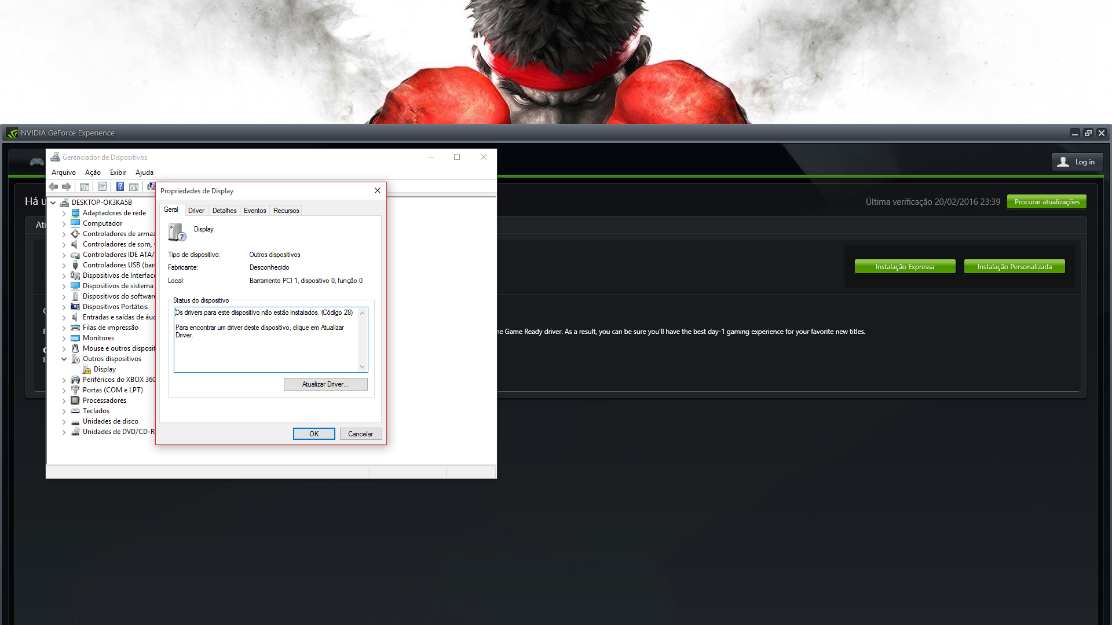Click the Xbox controller icon for Periféricos do XBOX 360

(75, 380)
